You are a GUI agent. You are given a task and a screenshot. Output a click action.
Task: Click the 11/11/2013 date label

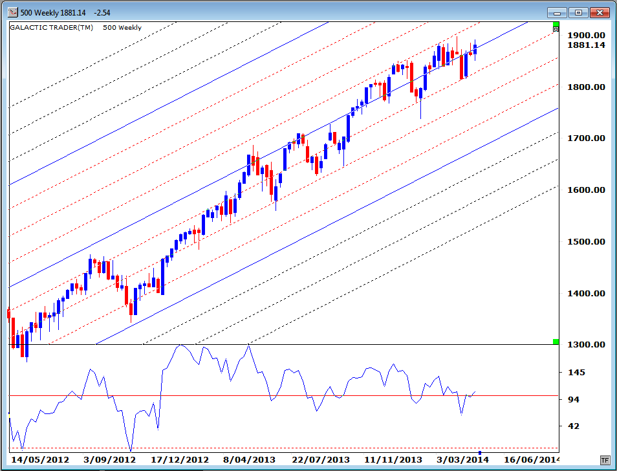(x=393, y=459)
